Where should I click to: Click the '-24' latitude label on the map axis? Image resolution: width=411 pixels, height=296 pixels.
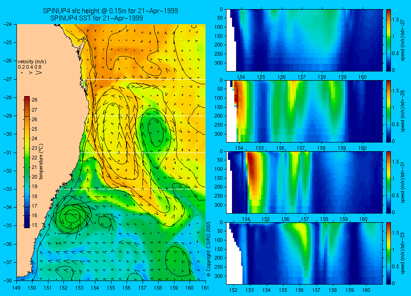click(x=8, y=24)
